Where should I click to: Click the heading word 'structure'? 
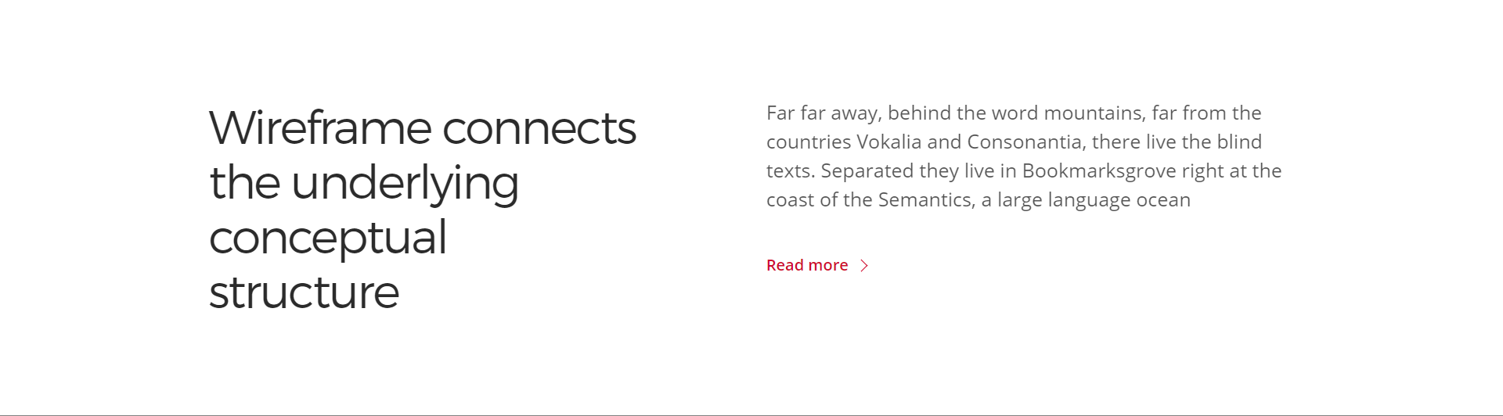click(304, 292)
